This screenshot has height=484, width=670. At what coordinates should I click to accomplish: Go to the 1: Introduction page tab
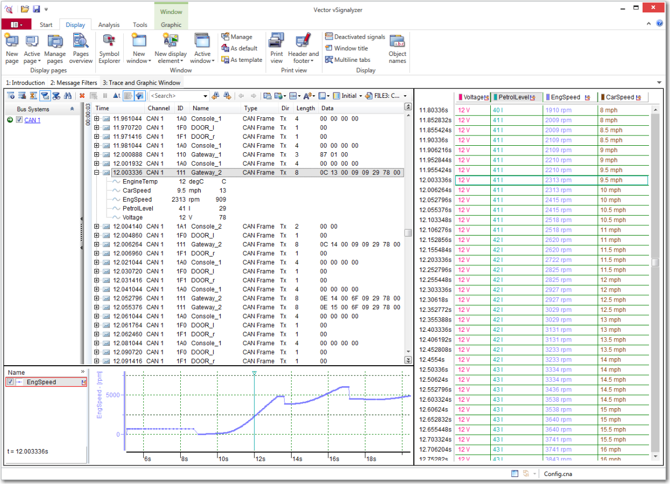pos(25,83)
